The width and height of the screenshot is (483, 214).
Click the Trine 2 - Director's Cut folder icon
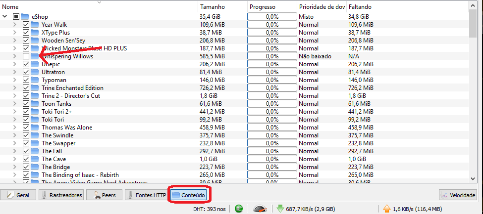pyautogui.click(x=35, y=95)
